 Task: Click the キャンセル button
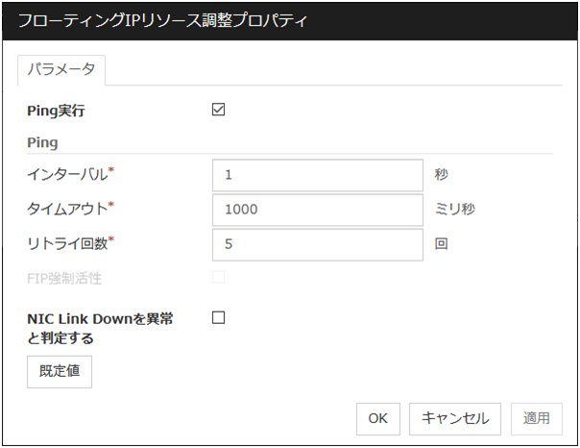[455, 418]
